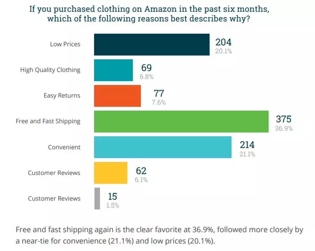Click the orange Easy Returns bar
This screenshot has width=315, height=251.
pos(117,96)
